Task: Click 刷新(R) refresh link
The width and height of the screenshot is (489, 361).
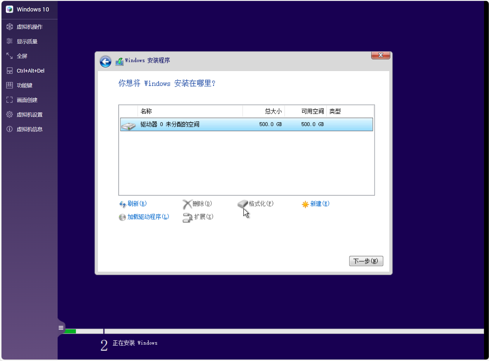Action: click(x=137, y=203)
